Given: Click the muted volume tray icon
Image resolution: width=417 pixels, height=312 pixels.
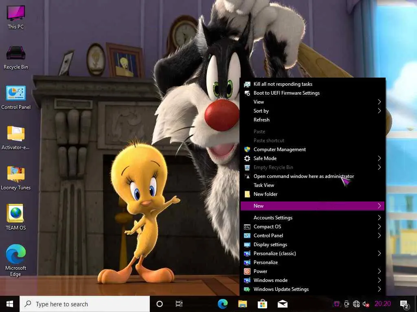Looking at the screenshot, I should [x=366, y=304].
